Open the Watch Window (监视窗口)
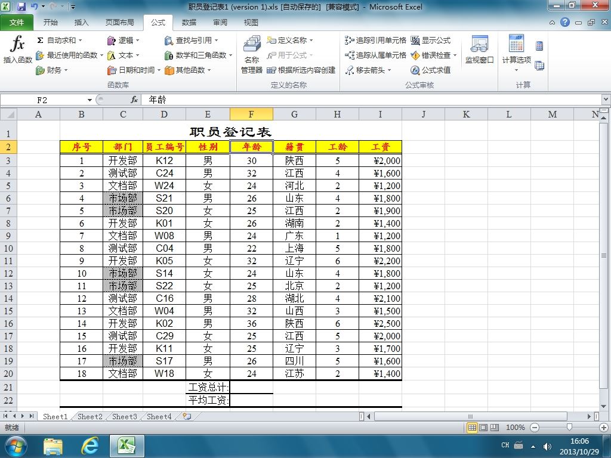Viewport: 611px width, 458px height. [x=479, y=49]
